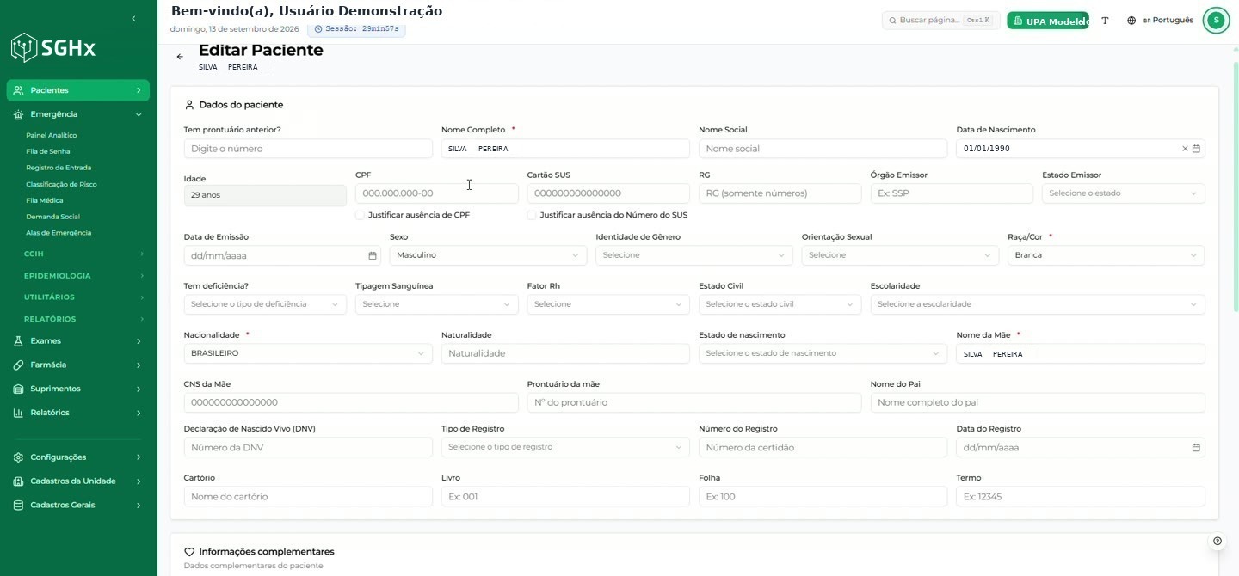
Task: Expand Cadastros da Unidade in sidebar
Action: [x=78, y=481]
